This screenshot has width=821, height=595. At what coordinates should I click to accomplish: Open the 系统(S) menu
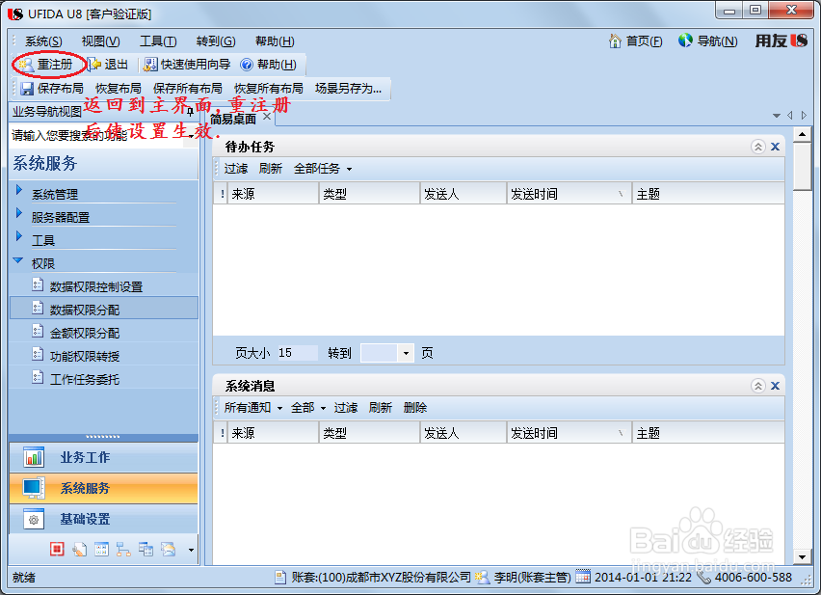tap(43, 41)
